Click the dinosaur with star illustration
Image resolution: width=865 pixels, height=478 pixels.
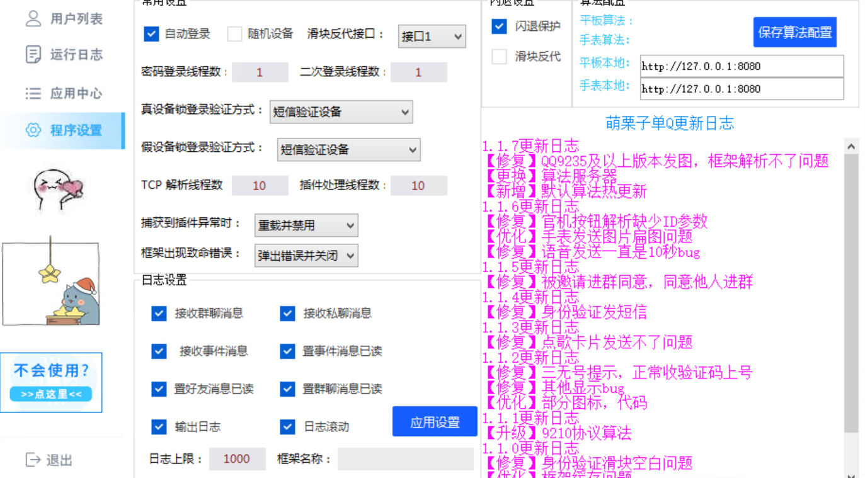[51, 282]
